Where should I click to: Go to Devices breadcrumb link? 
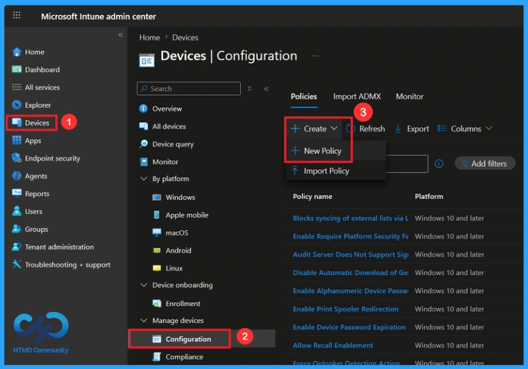185,37
